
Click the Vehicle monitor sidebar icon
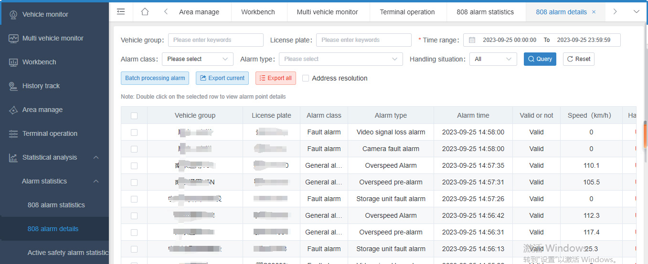(x=13, y=14)
